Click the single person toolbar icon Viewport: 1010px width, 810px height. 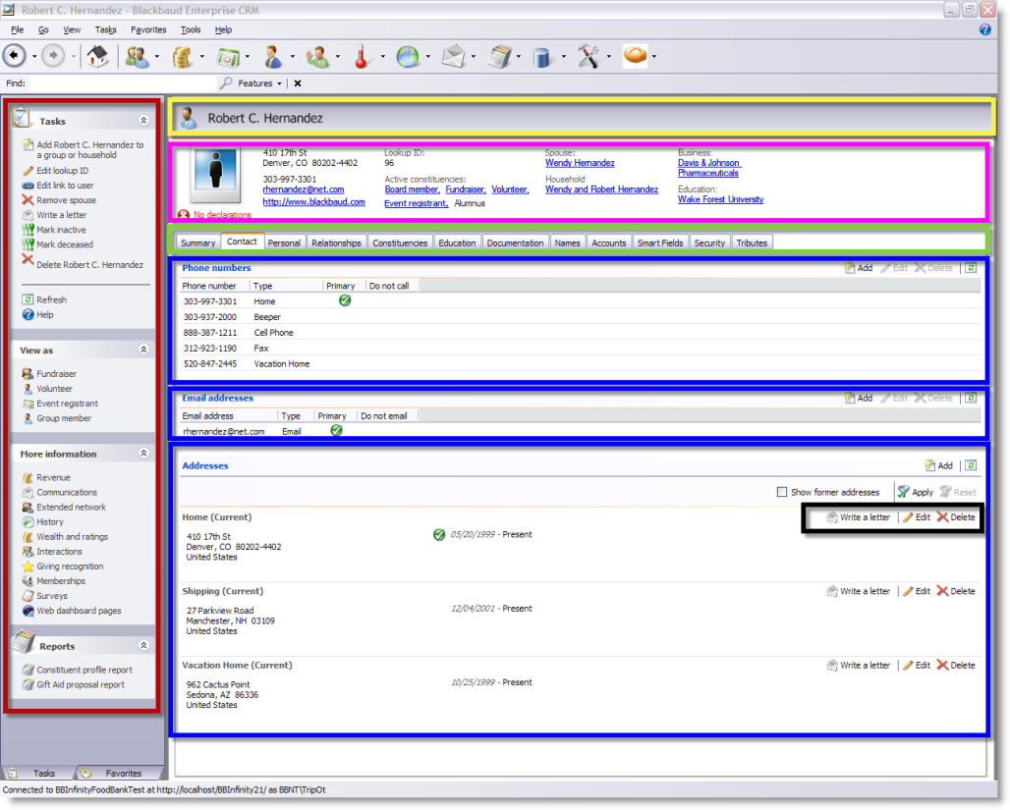272,57
